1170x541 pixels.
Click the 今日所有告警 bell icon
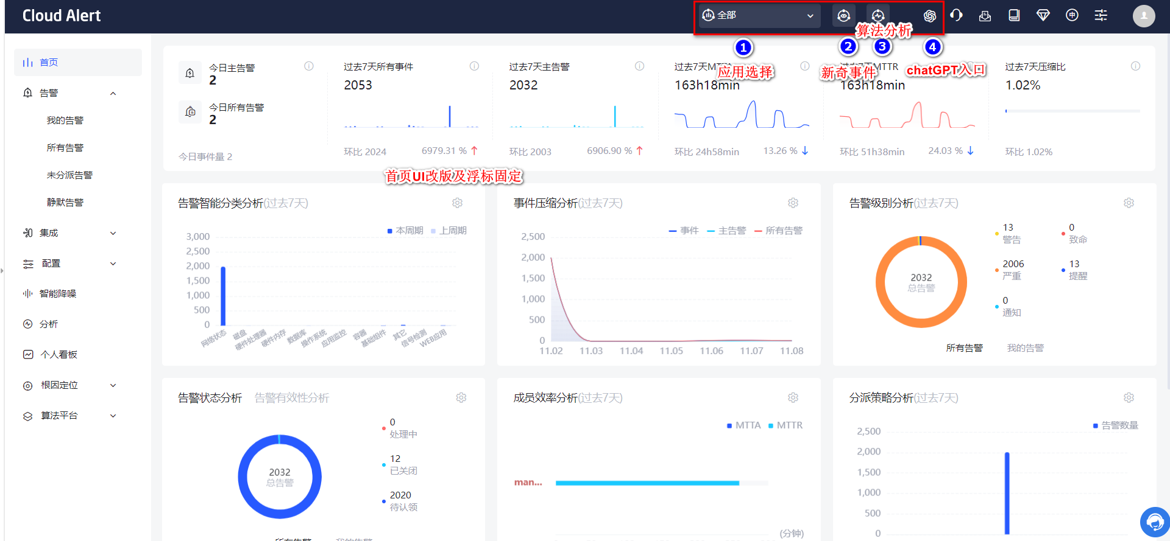pos(190,112)
